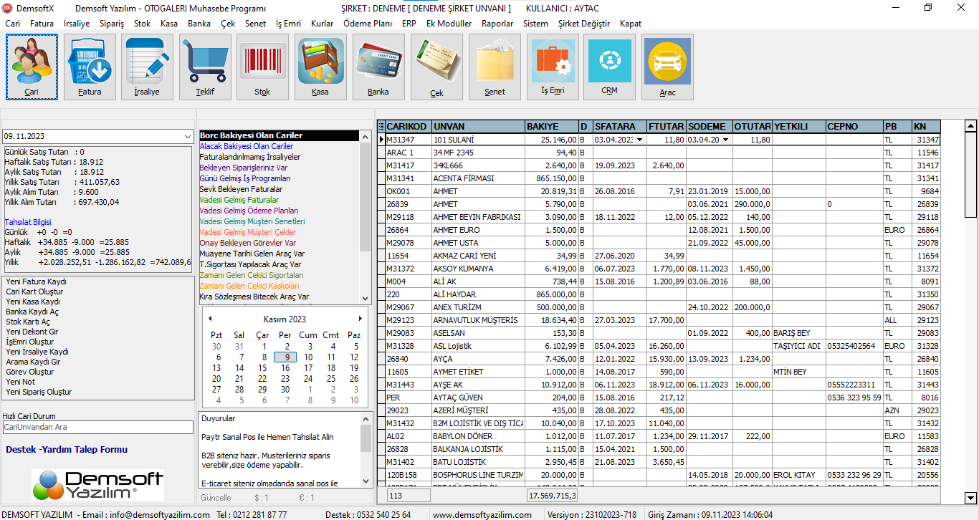Open the Raporlar menu
Viewport: 979px width, 520px height.
tap(497, 24)
